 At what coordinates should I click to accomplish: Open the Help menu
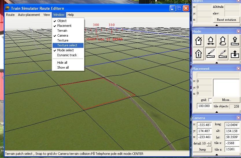coord(71,15)
